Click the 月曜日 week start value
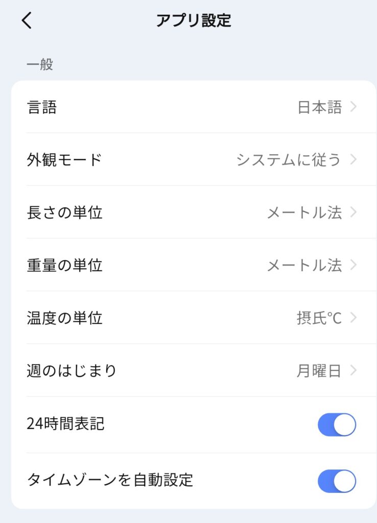377x523 pixels. coord(319,370)
